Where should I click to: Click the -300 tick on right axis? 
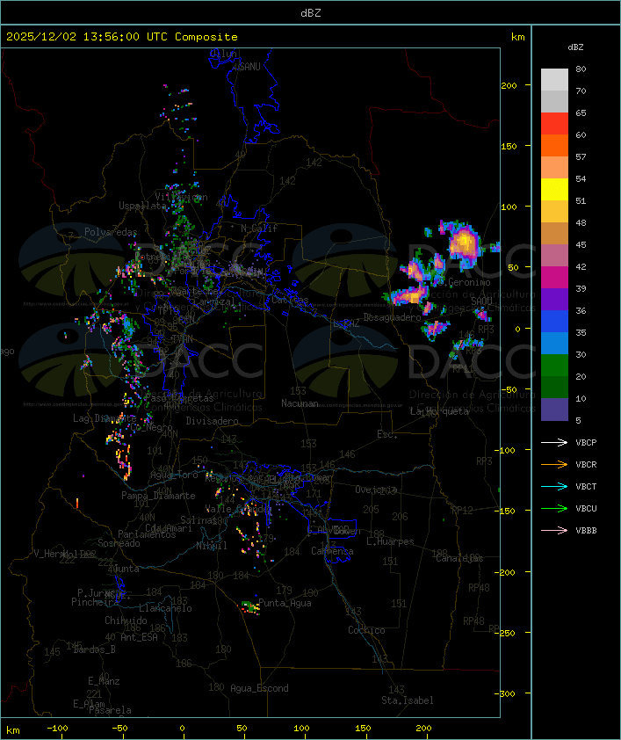(507, 693)
